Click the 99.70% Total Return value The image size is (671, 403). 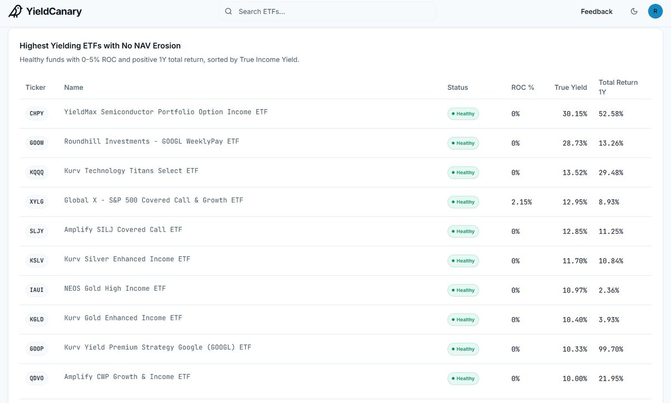tap(611, 349)
